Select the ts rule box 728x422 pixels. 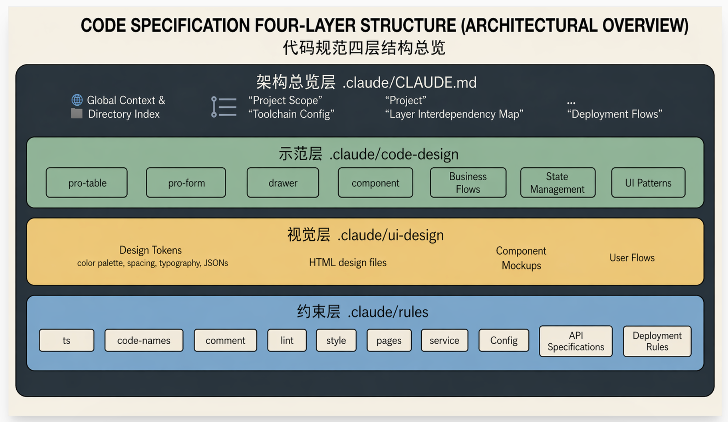pos(67,340)
